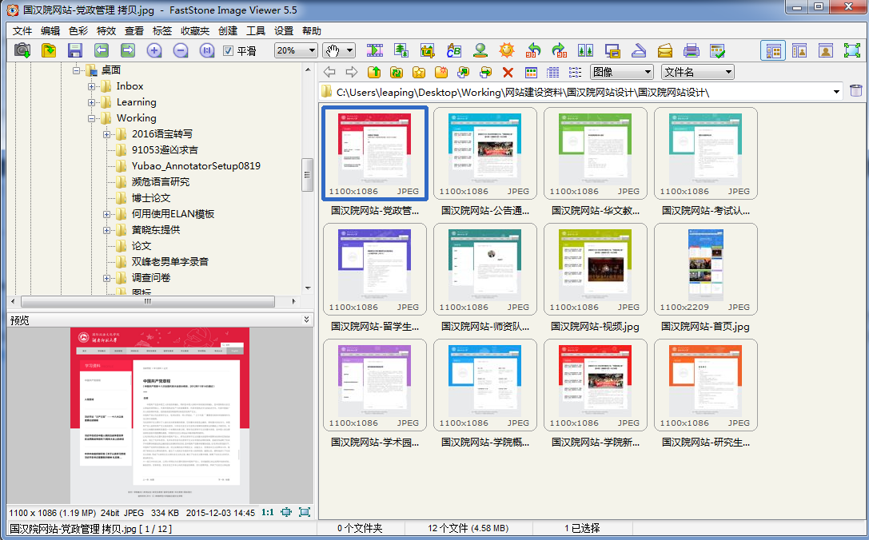This screenshot has height=540, width=869.
Task: Expand the Inbox folder tree node
Action: coord(91,86)
